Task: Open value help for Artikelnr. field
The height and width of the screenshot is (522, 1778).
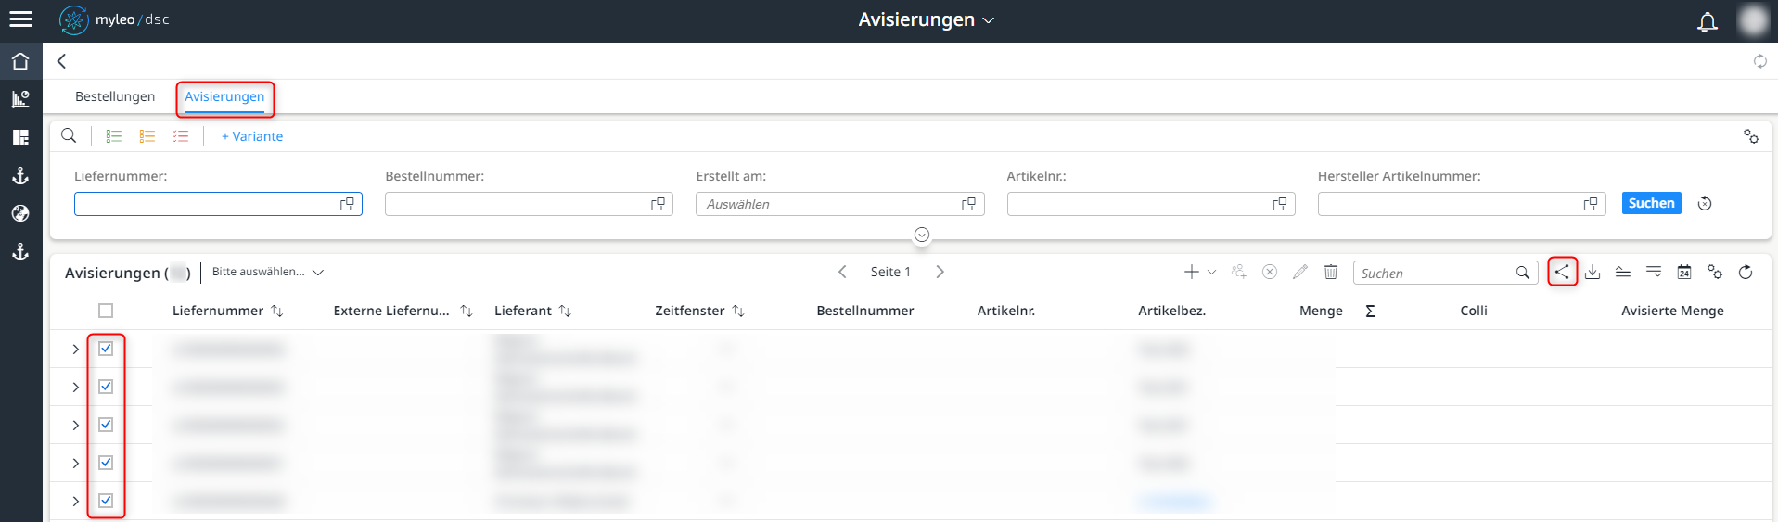Action: [x=1280, y=204]
